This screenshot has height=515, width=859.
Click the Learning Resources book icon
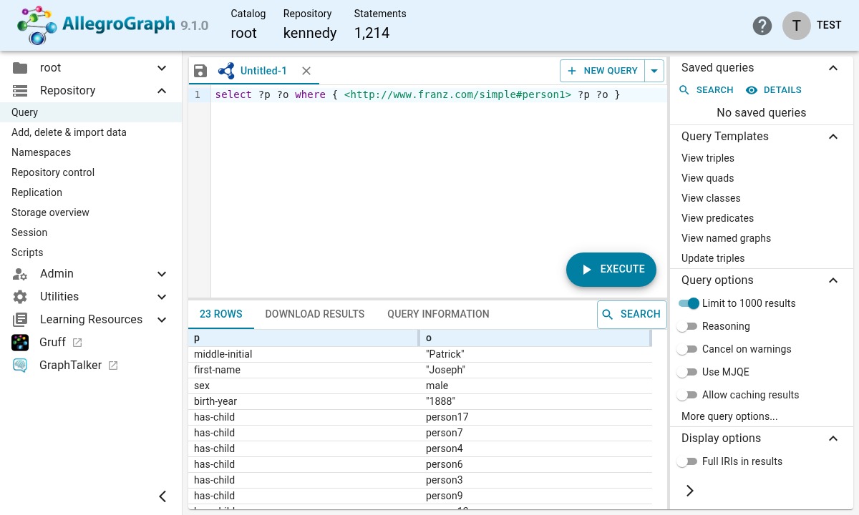pos(20,320)
